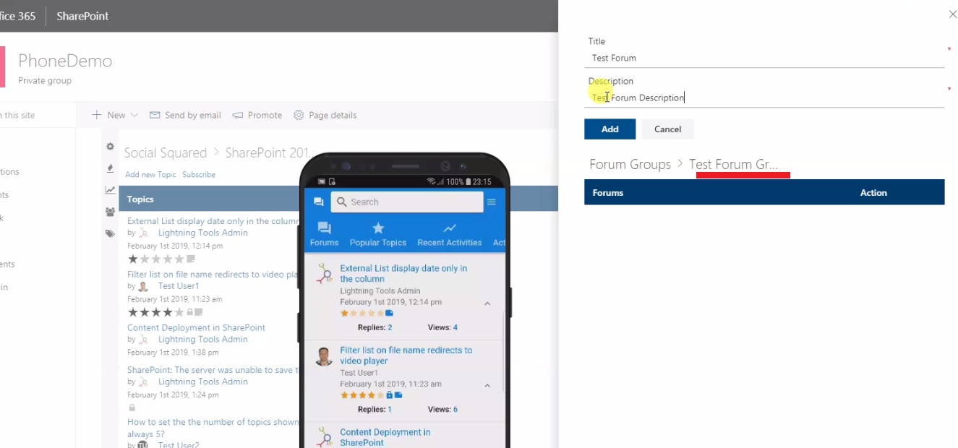Click the Subscribe link
The width and height of the screenshot is (958, 448).
(x=199, y=175)
